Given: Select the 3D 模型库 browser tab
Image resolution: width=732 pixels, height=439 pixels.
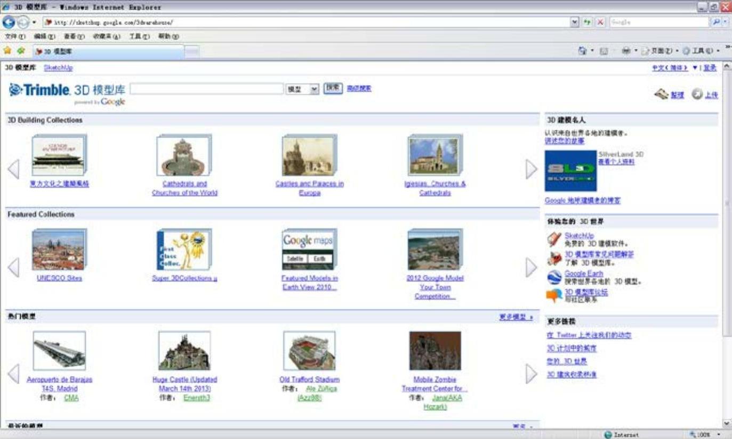Looking at the screenshot, I should [108, 52].
